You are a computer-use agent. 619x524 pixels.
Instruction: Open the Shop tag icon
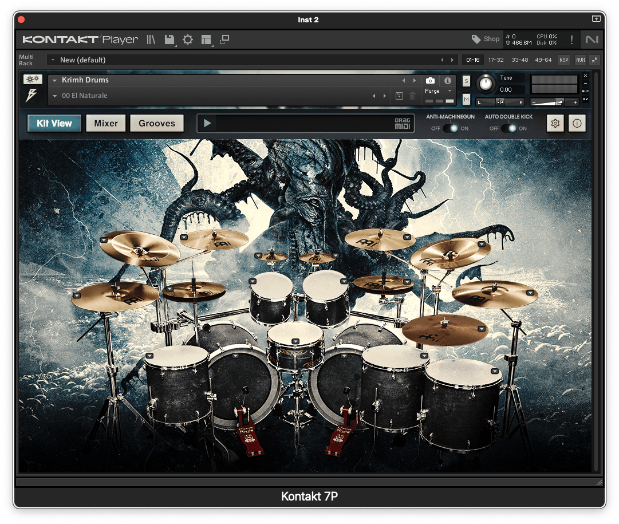(x=476, y=39)
